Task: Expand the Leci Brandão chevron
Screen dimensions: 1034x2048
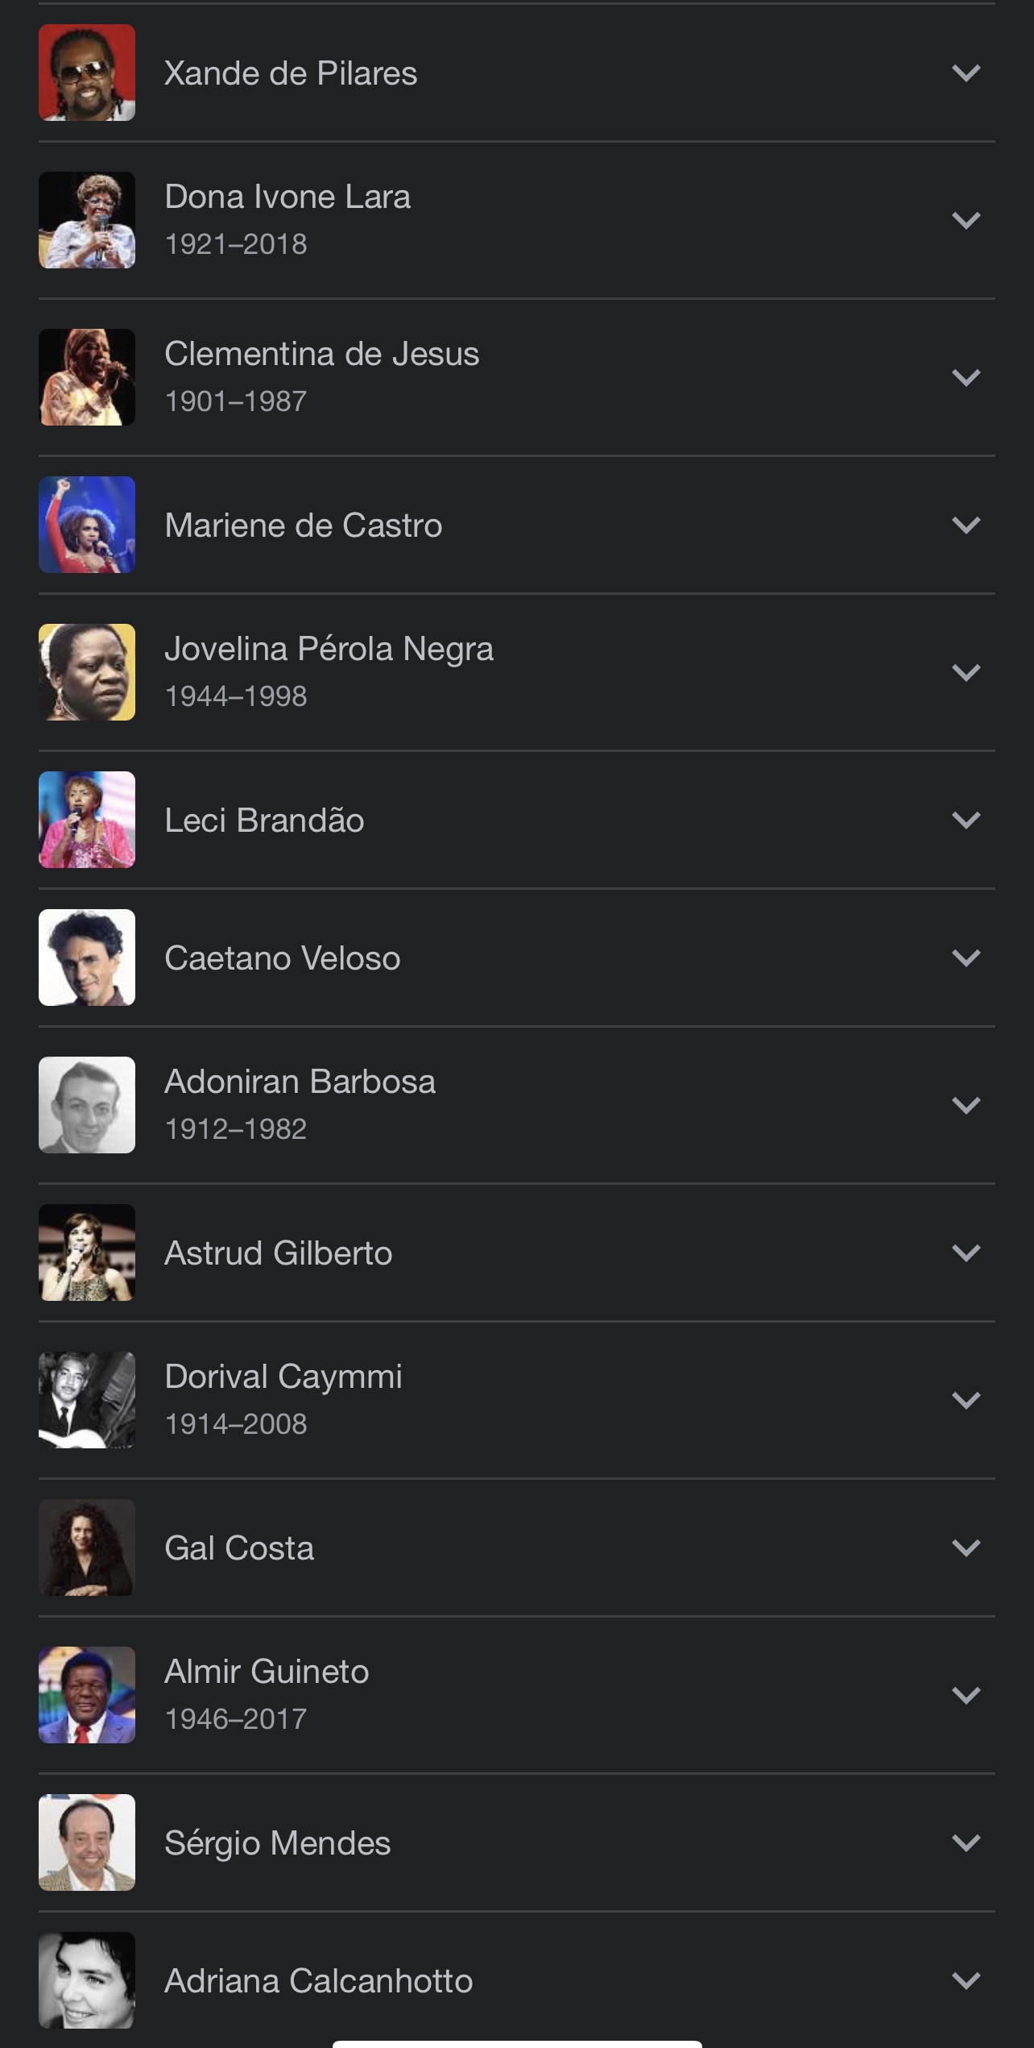Action: click(x=966, y=820)
